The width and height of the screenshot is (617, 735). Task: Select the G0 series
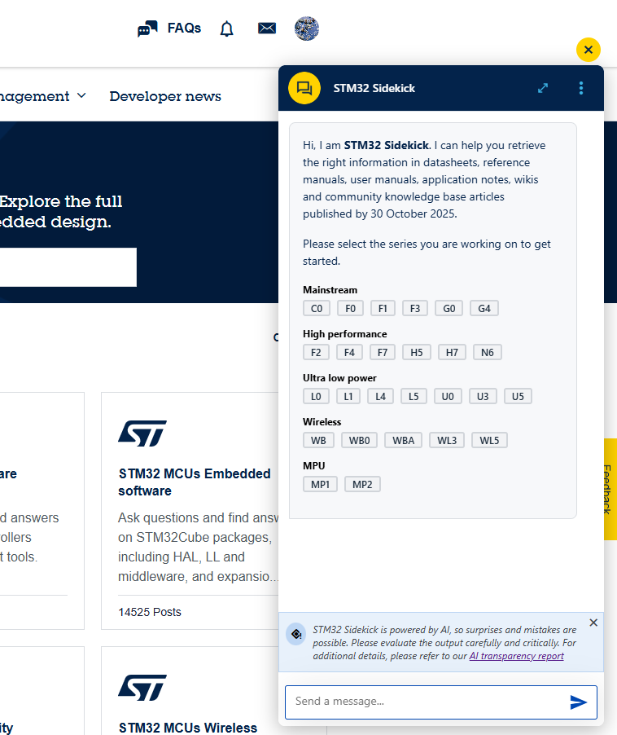[449, 309]
